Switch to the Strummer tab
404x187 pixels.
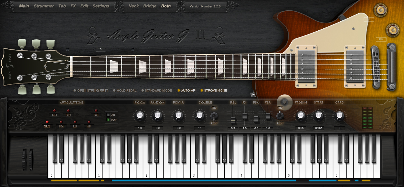tap(44, 6)
